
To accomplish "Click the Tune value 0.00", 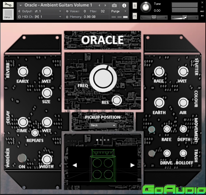I will pos(157,11).
